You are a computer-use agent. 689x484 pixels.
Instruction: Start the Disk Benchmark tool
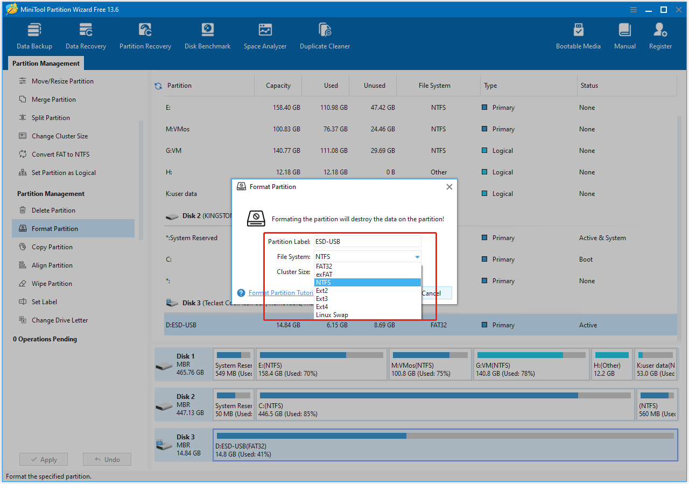point(207,34)
